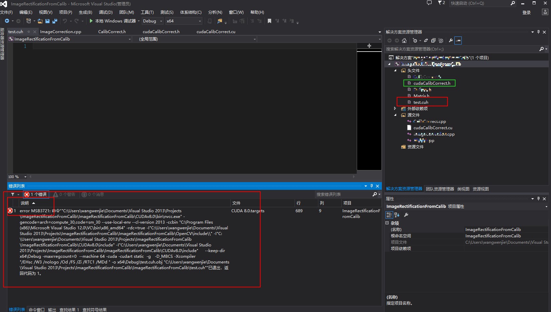Expand the 外部依赖项 node

point(395,108)
